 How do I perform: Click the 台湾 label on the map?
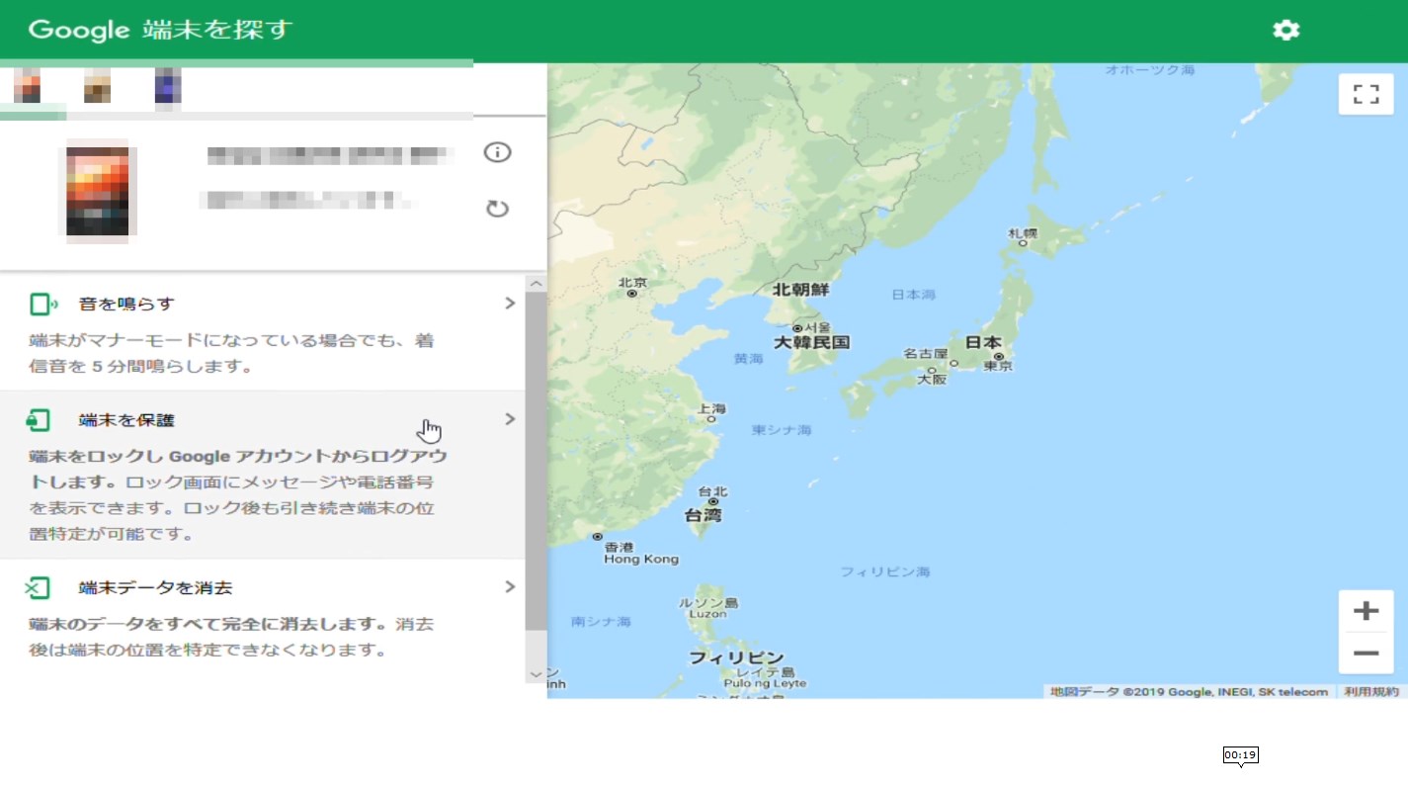point(704,515)
